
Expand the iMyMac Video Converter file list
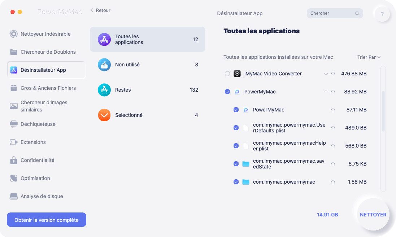(326, 74)
